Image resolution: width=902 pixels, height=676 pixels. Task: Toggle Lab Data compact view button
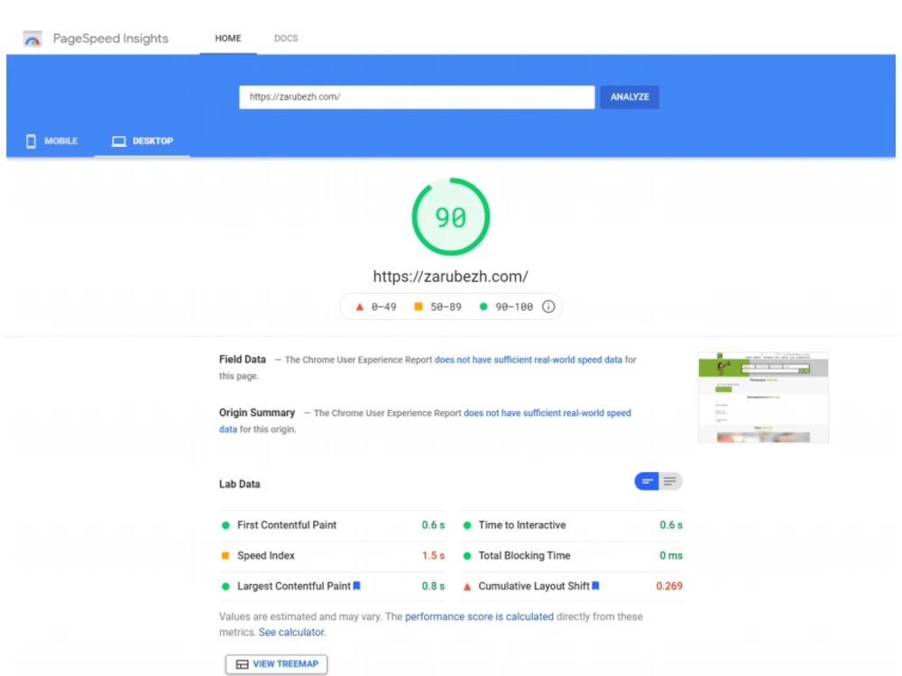(x=647, y=481)
